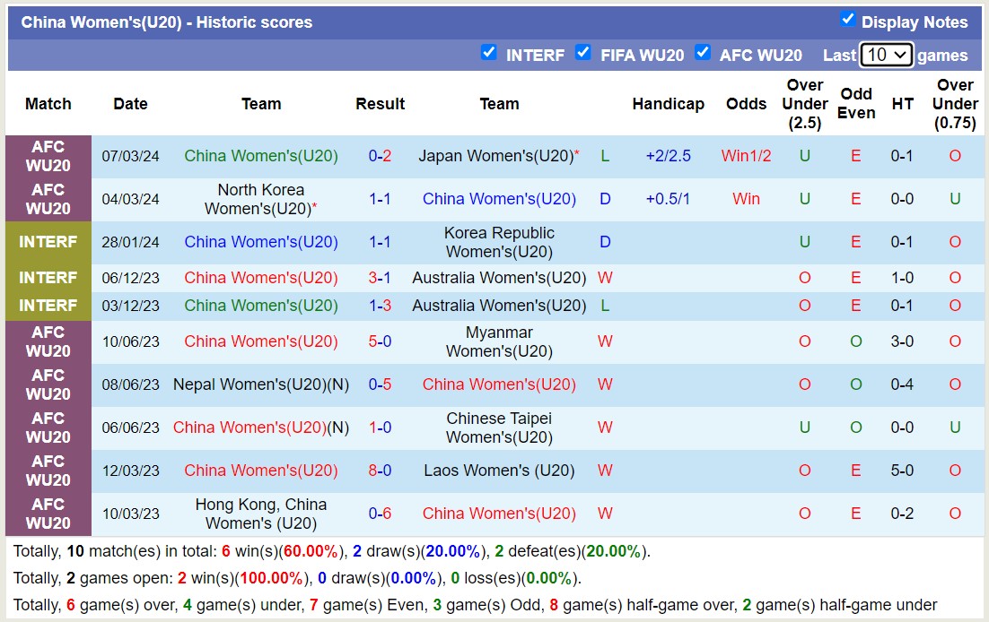Click the INTERF label on 28/01/24 row
989x622 pixels.
pos(48,242)
